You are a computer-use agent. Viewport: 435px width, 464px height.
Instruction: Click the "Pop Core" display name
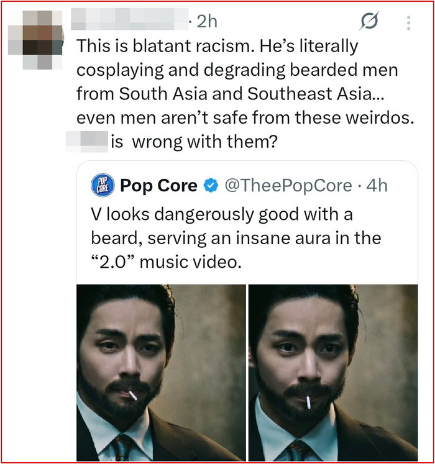point(158,184)
